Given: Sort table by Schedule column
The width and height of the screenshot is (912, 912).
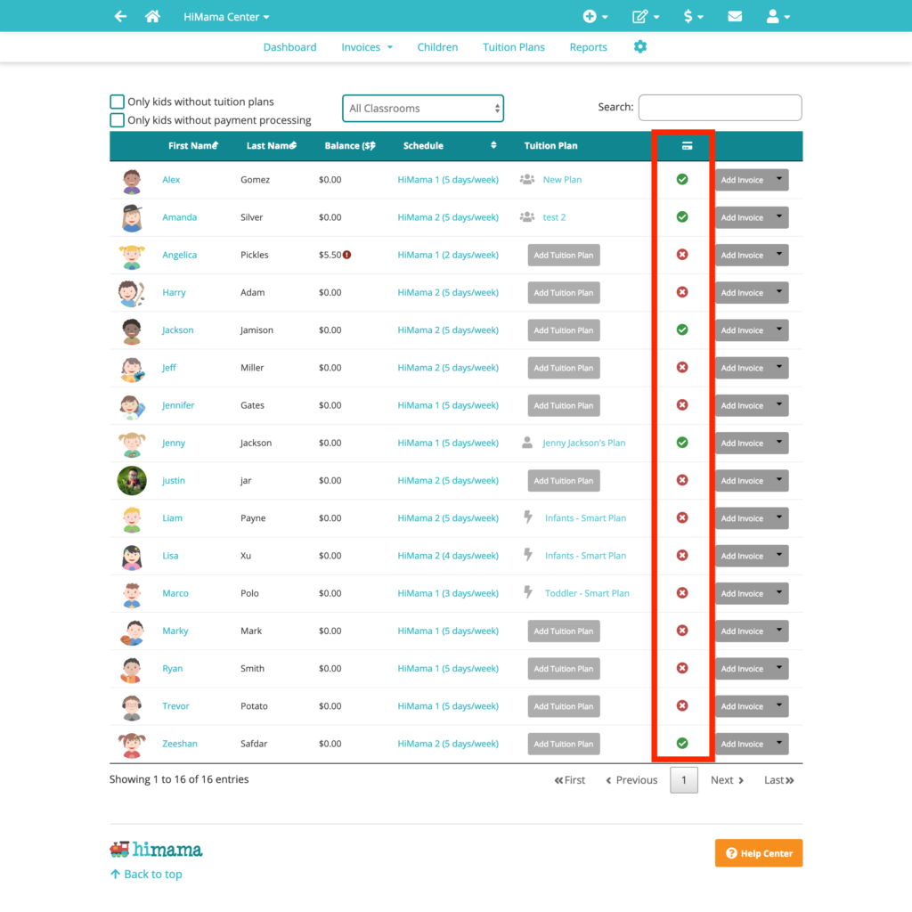Looking at the screenshot, I should pos(449,145).
